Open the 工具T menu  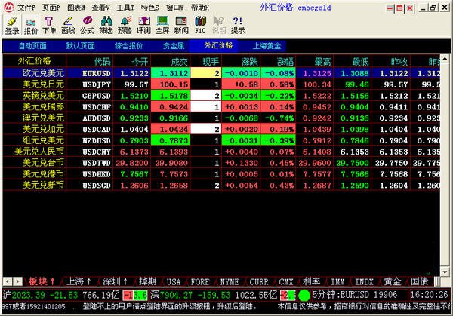pos(125,8)
